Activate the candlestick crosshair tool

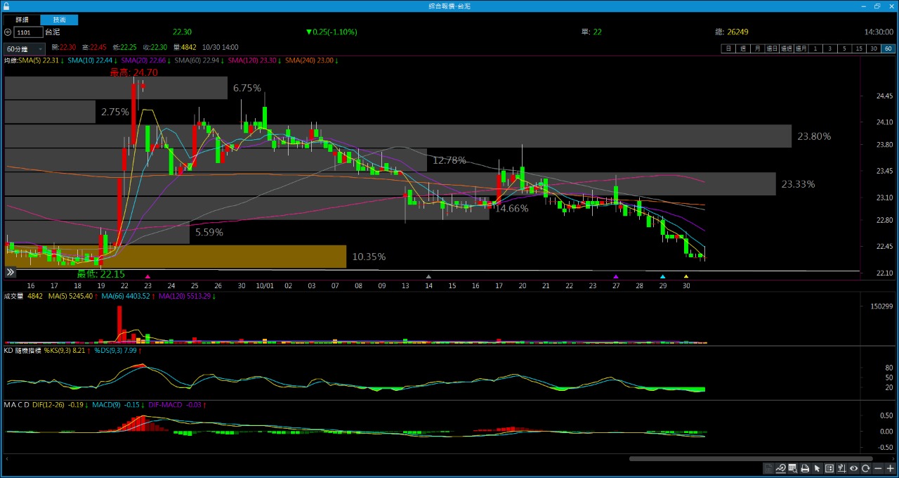[841, 469]
